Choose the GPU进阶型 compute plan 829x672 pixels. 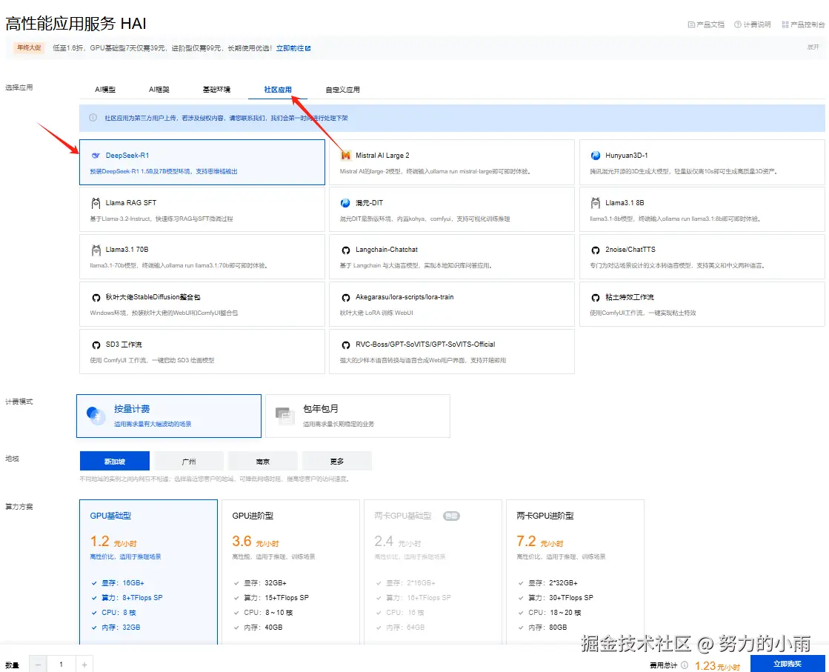291,572
